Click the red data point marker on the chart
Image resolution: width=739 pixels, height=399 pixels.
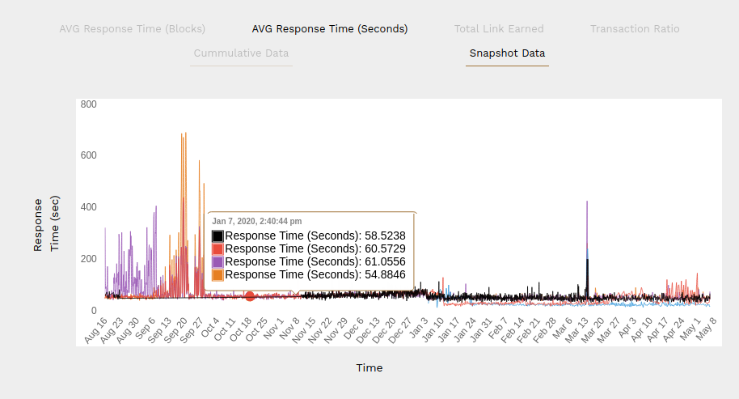click(250, 296)
